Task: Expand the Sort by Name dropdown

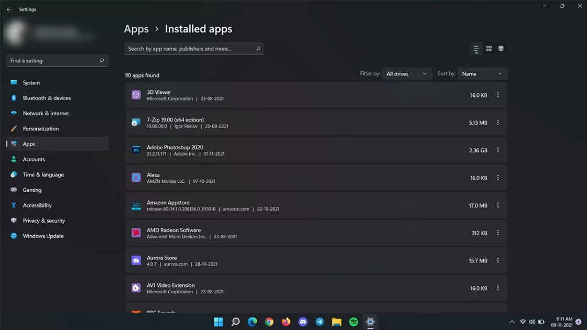Action: click(x=482, y=74)
